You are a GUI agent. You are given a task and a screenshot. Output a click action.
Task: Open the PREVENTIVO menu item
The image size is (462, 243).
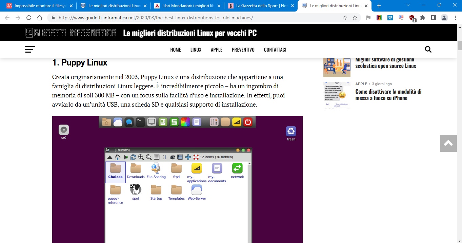243,50
